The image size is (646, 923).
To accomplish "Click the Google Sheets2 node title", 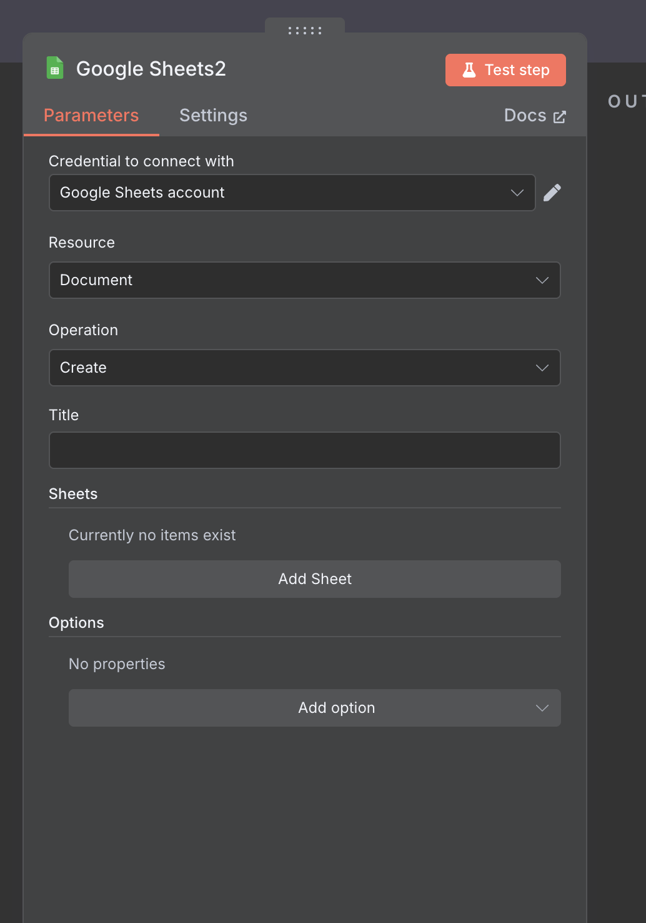I will tap(151, 68).
